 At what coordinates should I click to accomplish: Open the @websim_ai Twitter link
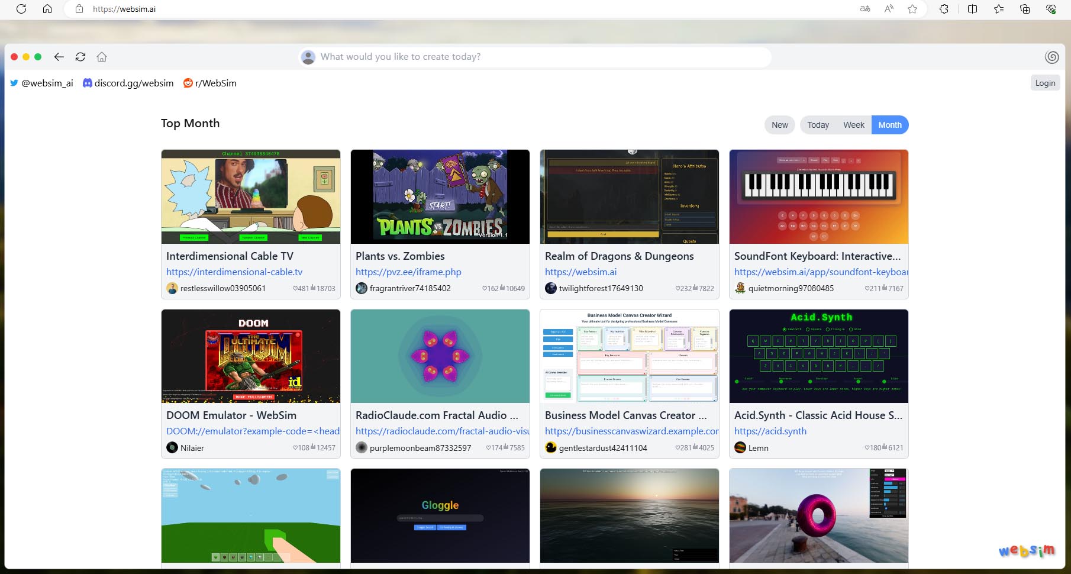coord(47,83)
